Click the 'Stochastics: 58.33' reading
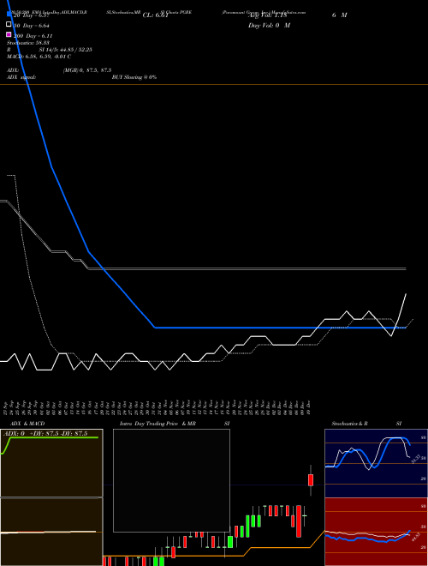 27,43
